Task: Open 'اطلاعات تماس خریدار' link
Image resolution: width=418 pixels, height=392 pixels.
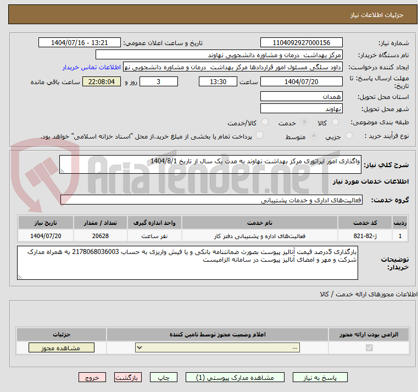Action: click(92, 67)
